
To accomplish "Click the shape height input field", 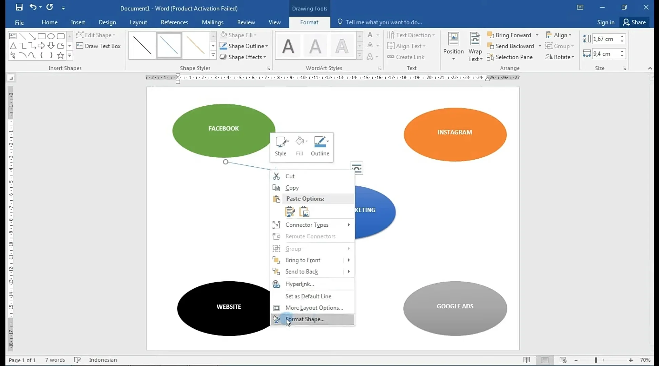I will (x=605, y=39).
